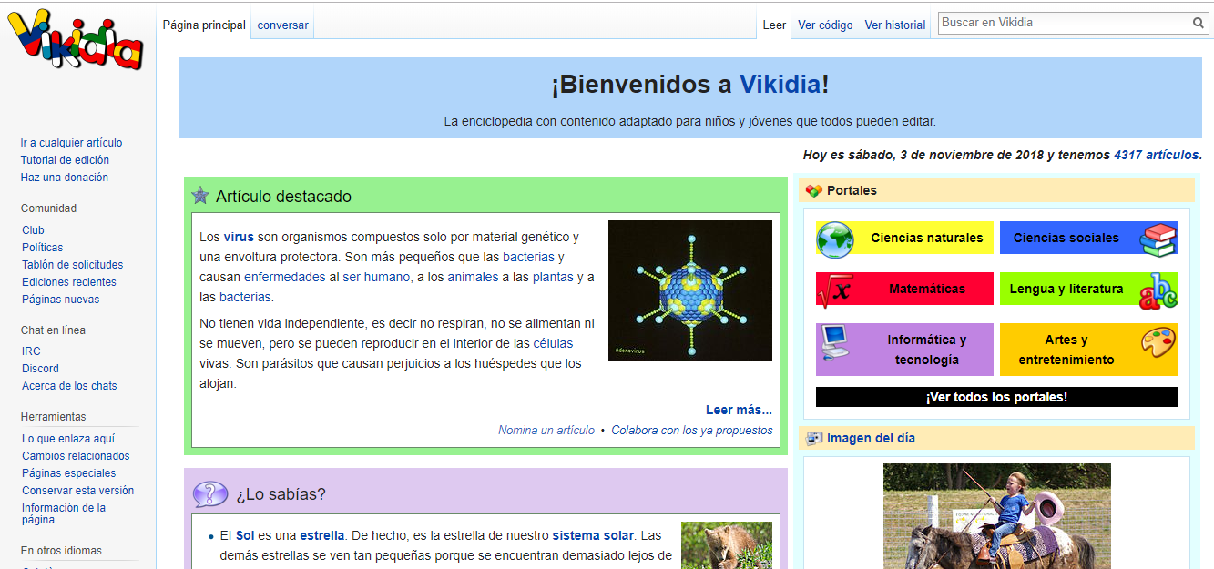Click the picture icon beside Imagen del día
This screenshot has height=569, width=1214.
coord(813,438)
